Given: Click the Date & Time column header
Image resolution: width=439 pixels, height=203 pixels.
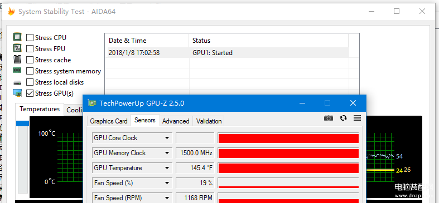Looking at the screenshot, I should click(147, 41).
